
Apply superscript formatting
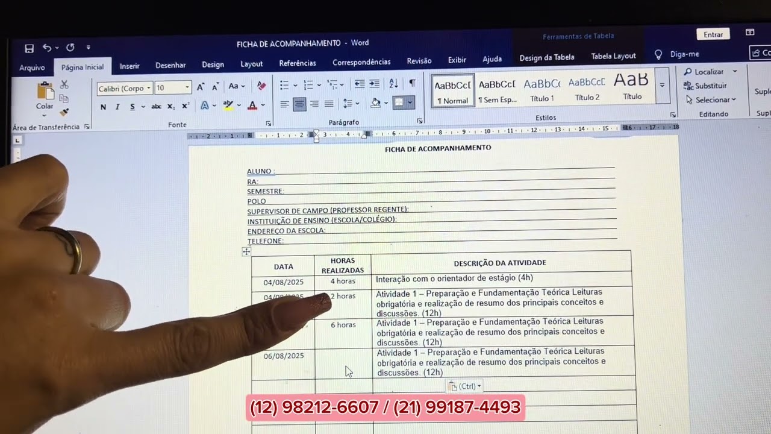(185, 106)
